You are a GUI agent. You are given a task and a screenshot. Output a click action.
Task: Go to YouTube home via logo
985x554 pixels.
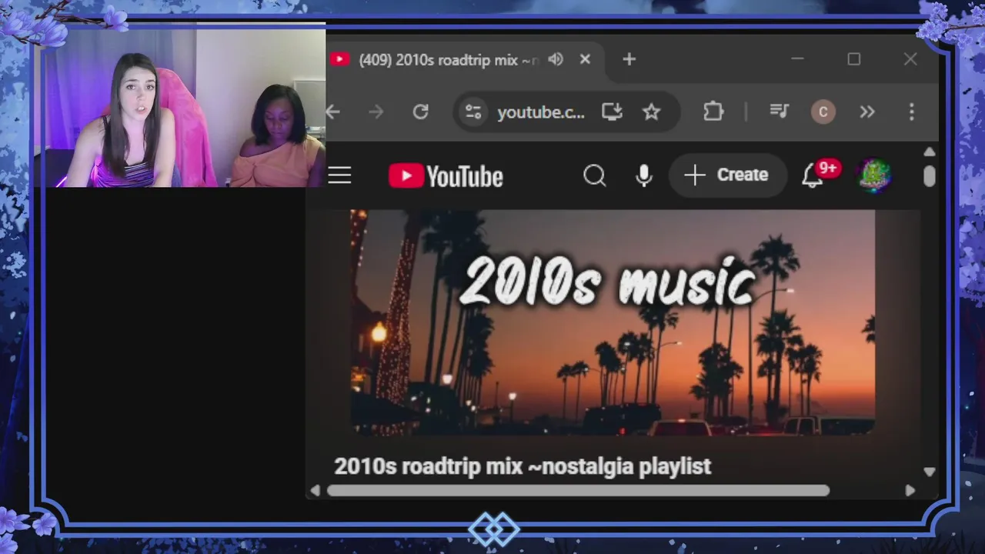[x=446, y=176]
